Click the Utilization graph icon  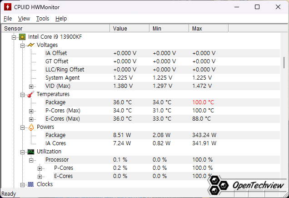coord(31,152)
